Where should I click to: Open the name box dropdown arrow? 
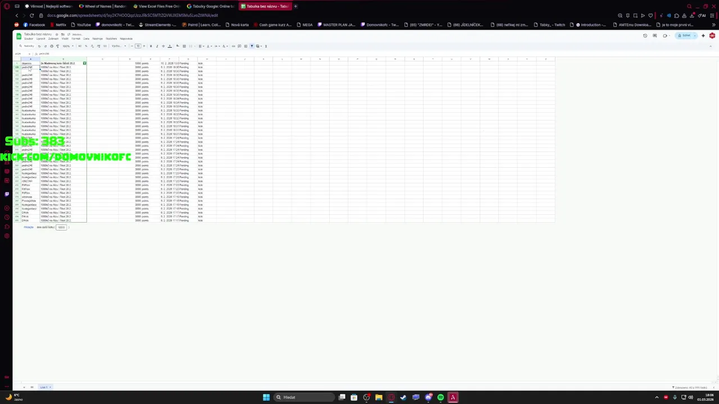click(x=29, y=54)
